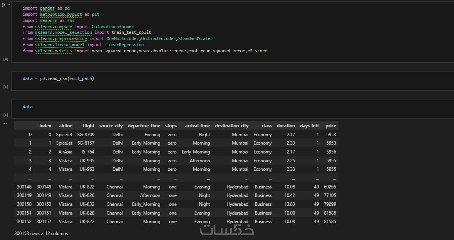Click 'train_test_split' in the import line
This screenshot has height=240, width=454.
[x=131, y=33]
